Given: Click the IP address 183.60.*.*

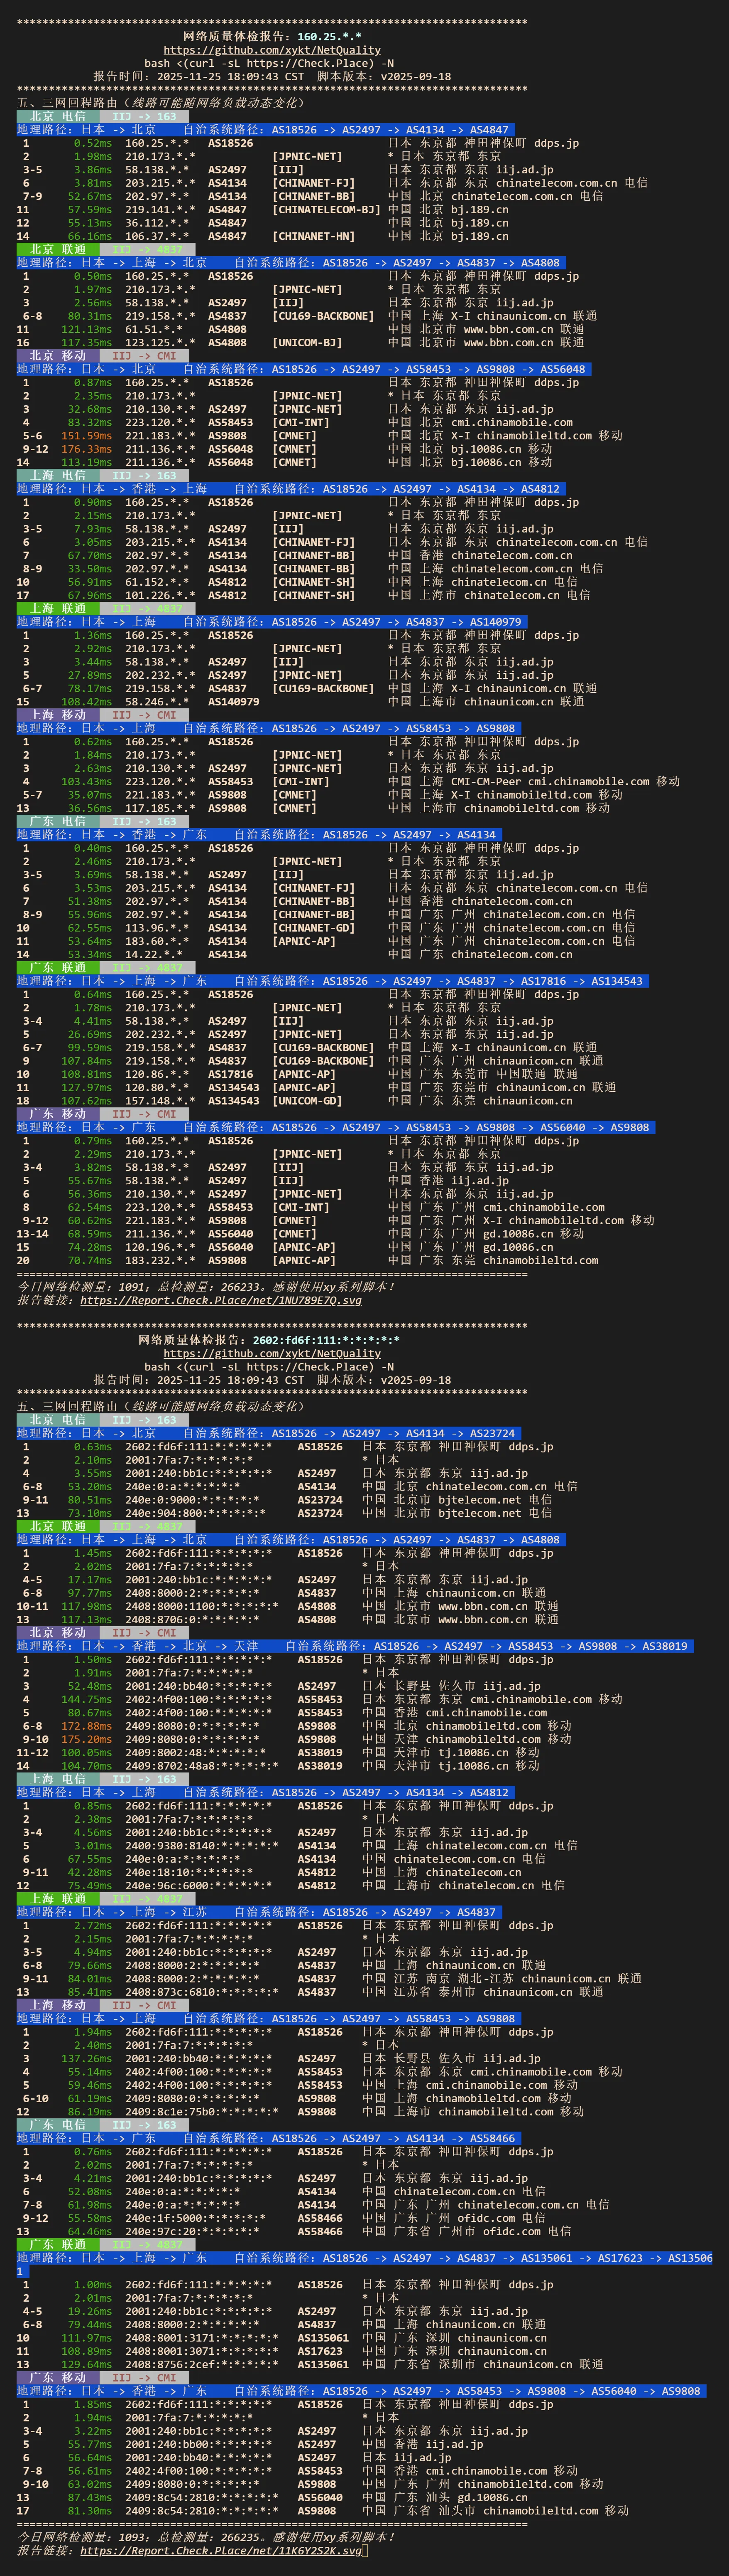Looking at the screenshot, I should (157, 941).
